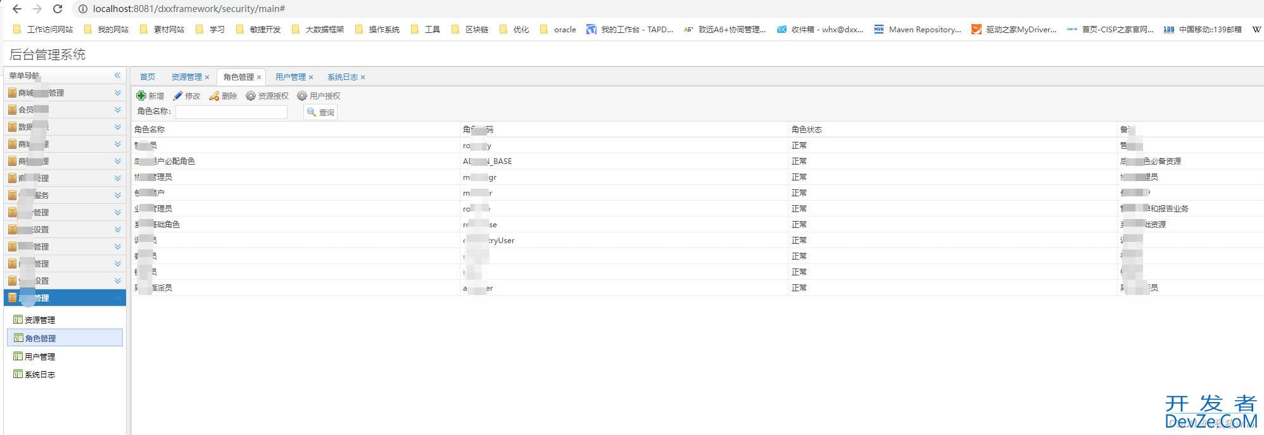Image resolution: width=1264 pixels, height=435 pixels.
Task: Open the 会员 sidebar menu group
Action: pyautogui.click(x=65, y=110)
